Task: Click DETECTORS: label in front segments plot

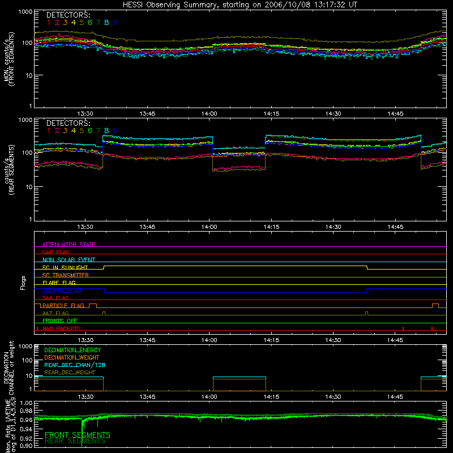Action: click(x=68, y=15)
